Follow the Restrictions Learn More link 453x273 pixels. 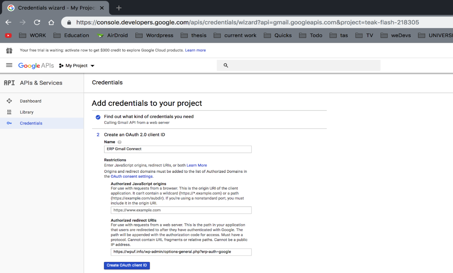[197, 165]
